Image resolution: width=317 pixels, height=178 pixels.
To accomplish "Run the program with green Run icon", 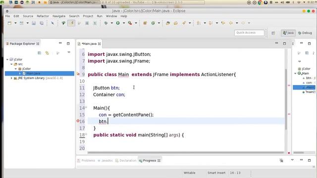I will [x=118, y=23].
